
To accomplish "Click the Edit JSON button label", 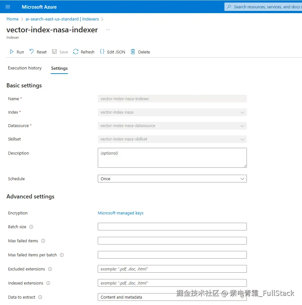I will [x=116, y=52].
